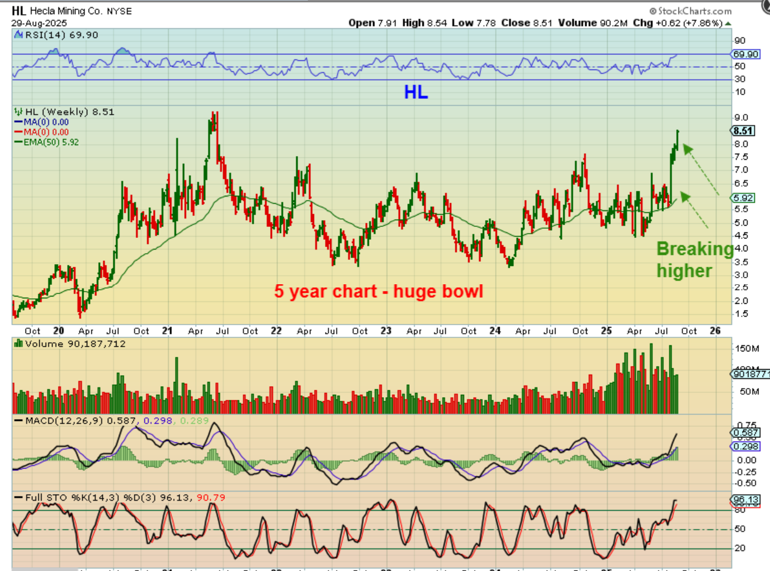This screenshot has width=770, height=571.
Task: Click the '5 year chart - huge bowl' note
Action: pyautogui.click(x=379, y=291)
